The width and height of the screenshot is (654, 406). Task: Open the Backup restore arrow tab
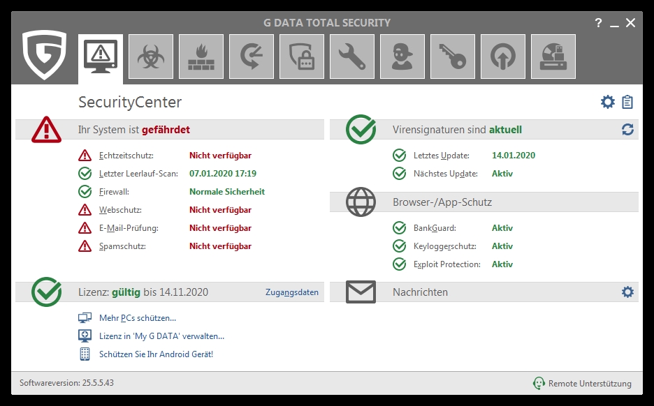tap(252, 57)
